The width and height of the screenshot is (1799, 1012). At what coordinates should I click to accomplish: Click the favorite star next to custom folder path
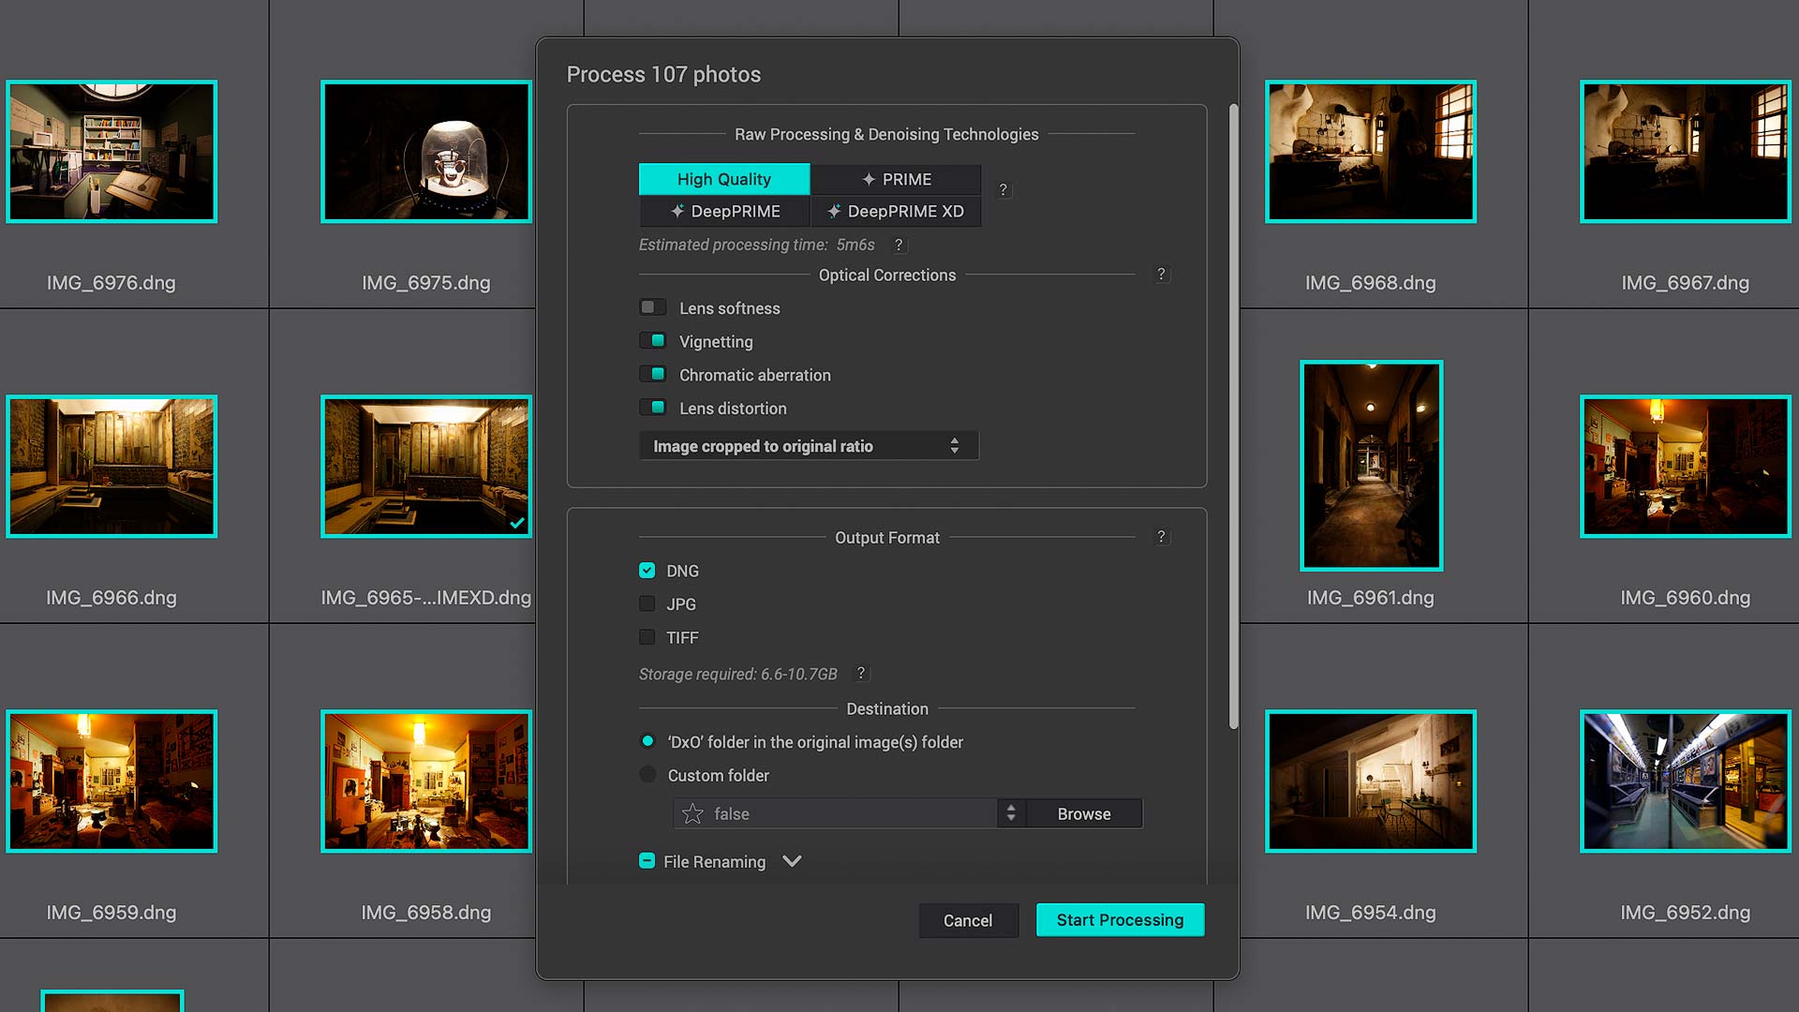(691, 813)
